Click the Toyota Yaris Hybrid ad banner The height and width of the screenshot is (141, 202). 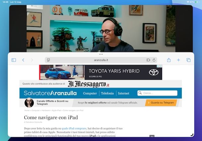101,72
